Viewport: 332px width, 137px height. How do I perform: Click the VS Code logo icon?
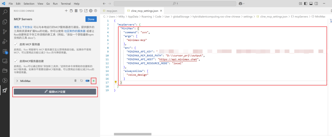[x=4, y=4]
